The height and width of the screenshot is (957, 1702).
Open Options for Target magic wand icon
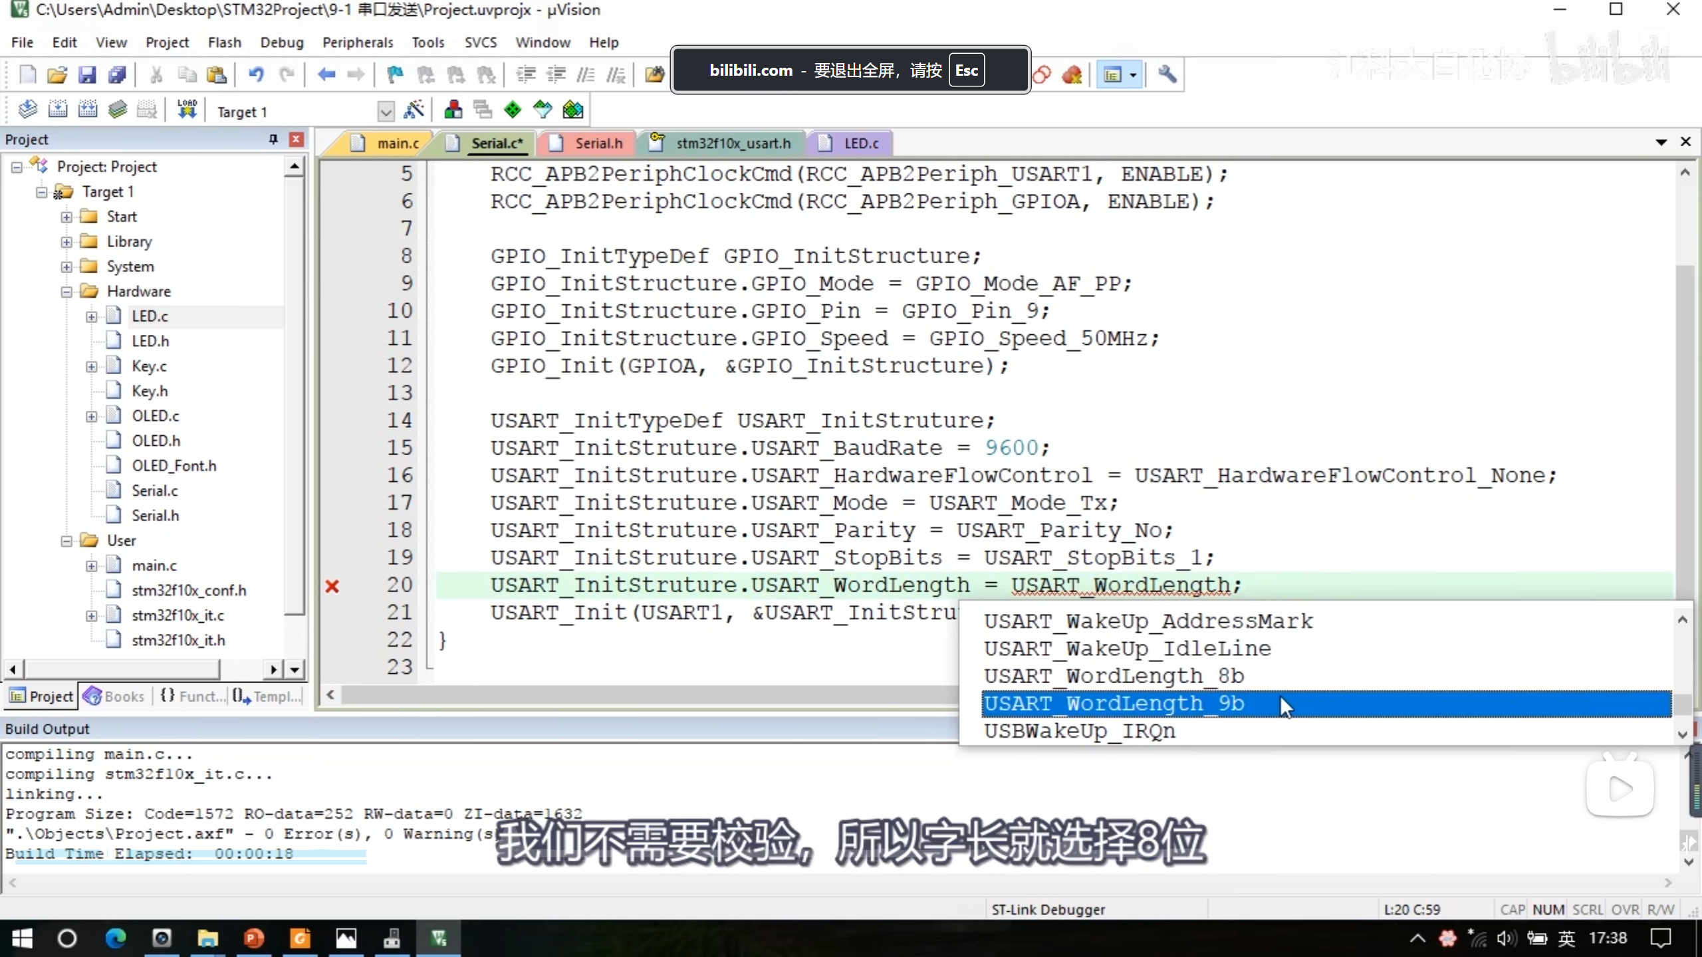point(414,110)
